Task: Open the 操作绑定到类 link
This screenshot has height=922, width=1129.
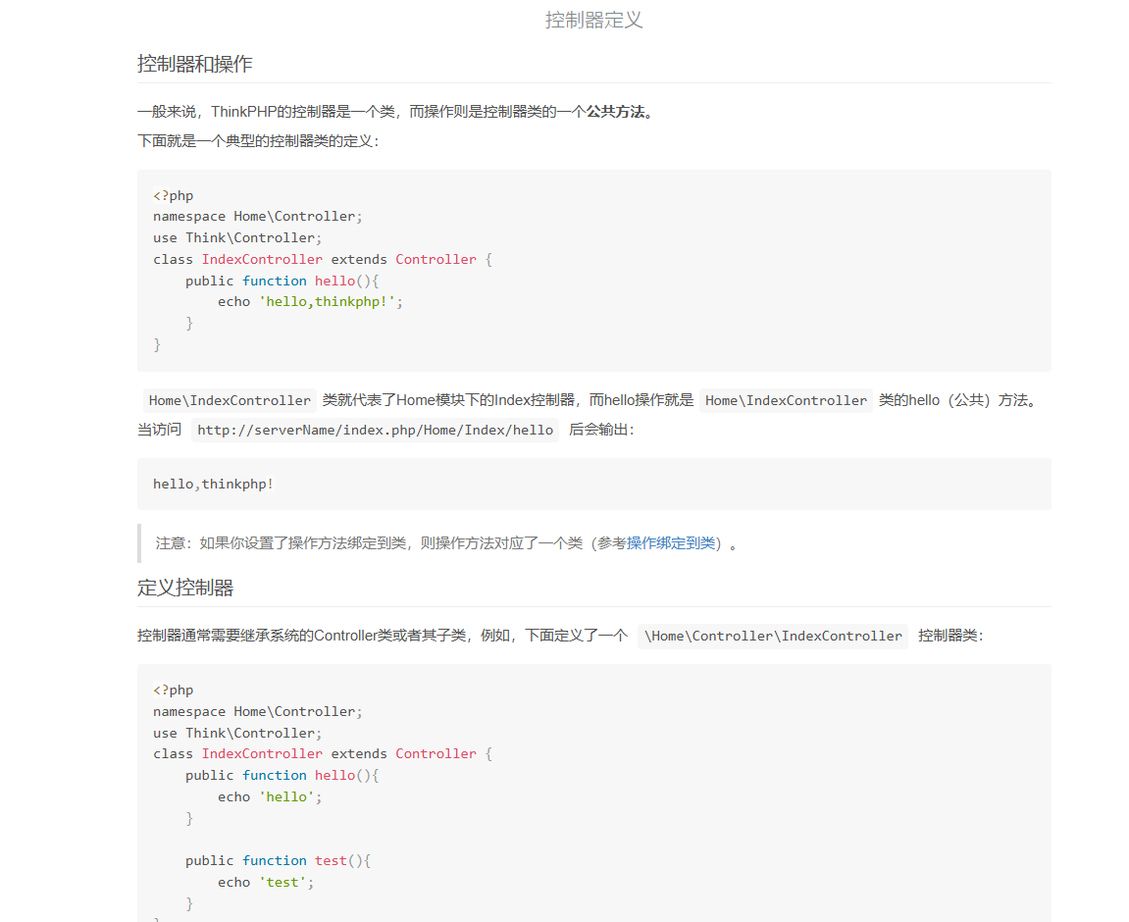Action: (x=671, y=543)
